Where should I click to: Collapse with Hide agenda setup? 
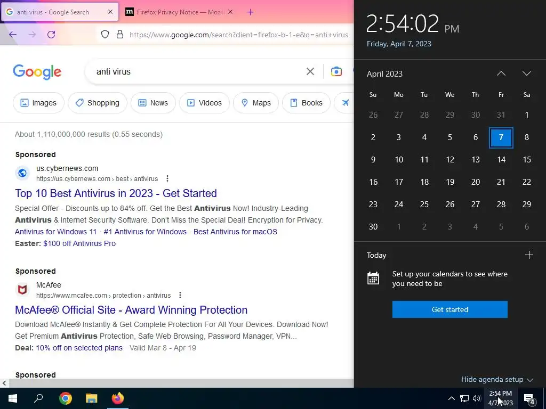click(497, 379)
